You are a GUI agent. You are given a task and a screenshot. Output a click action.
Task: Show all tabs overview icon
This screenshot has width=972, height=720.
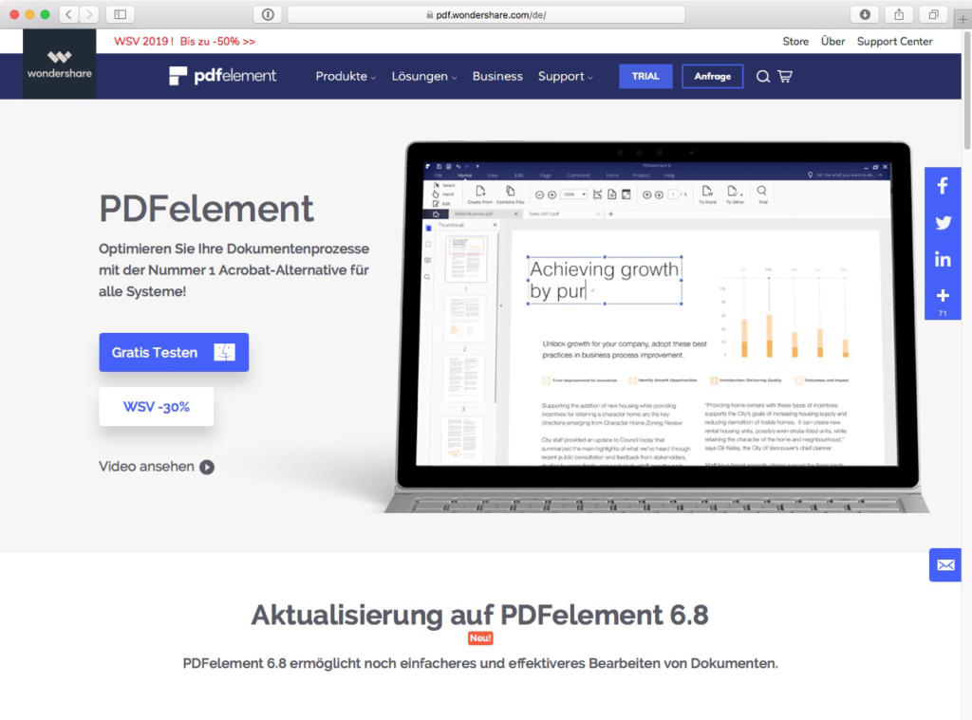(933, 14)
